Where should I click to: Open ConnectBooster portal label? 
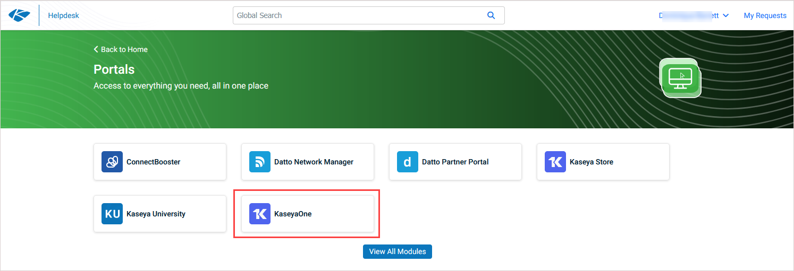[x=153, y=162]
